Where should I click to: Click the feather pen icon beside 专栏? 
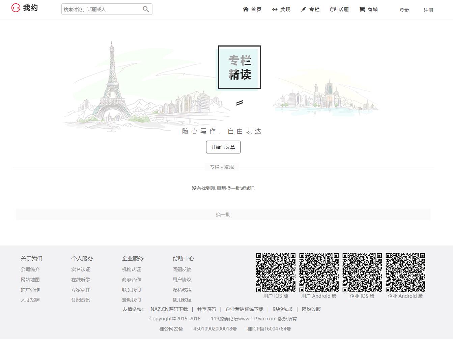click(304, 9)
